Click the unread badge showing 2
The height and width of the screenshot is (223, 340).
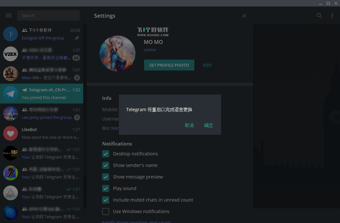(77, 78)
